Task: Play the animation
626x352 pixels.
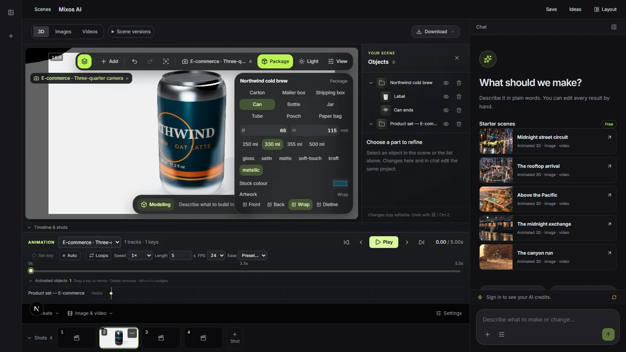Action: (x=384, y=242)
